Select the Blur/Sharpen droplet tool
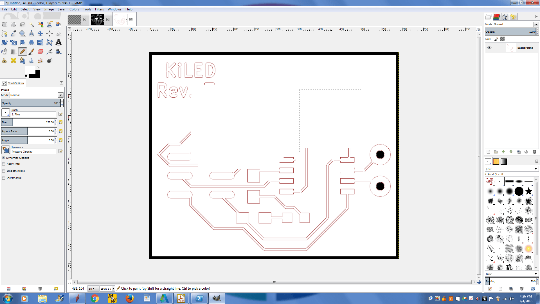The image size is (540, 304). 31,61
